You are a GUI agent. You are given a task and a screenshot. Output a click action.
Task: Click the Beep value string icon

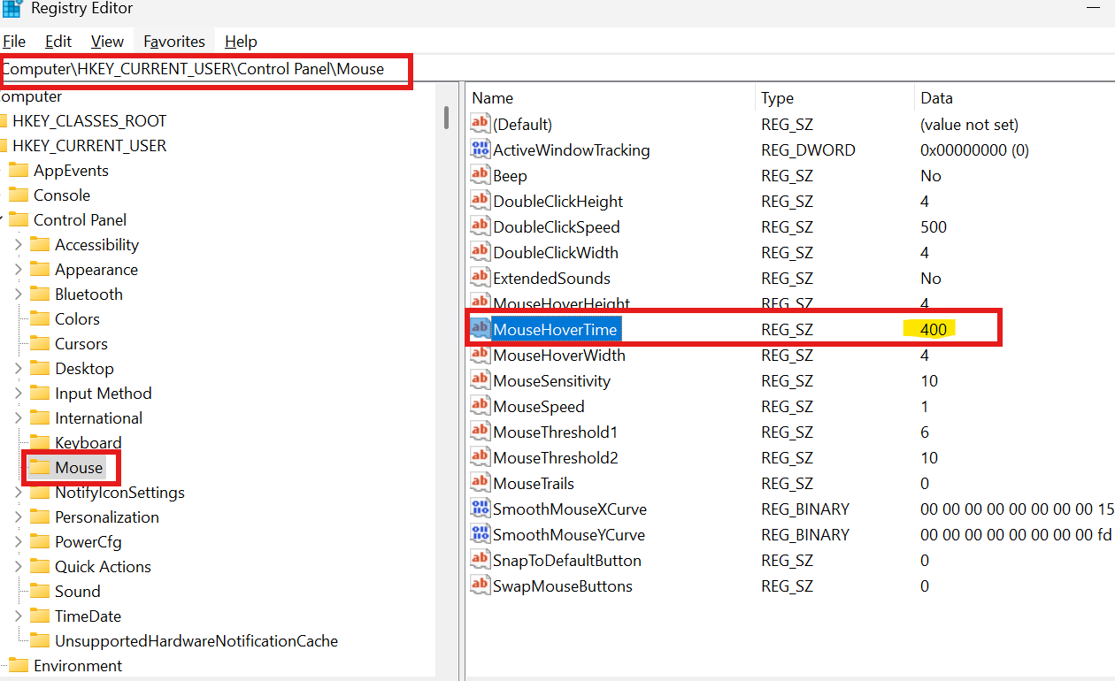tap(481, 175)
